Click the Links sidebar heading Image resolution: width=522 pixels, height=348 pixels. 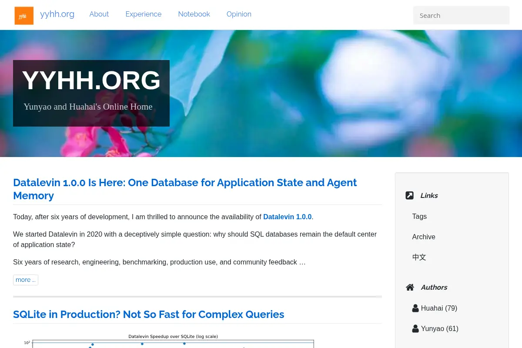(429, 195)
